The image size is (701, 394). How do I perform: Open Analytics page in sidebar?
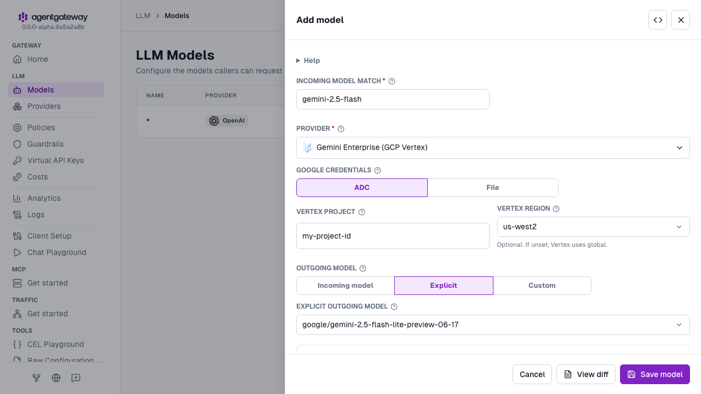click(x=56, y=198)
